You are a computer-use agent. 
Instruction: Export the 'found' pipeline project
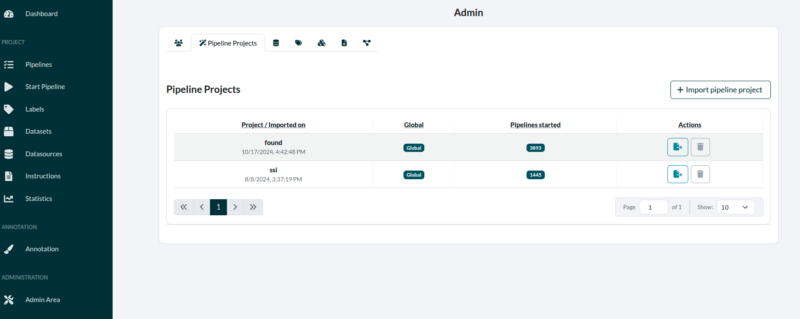point(677,147)
